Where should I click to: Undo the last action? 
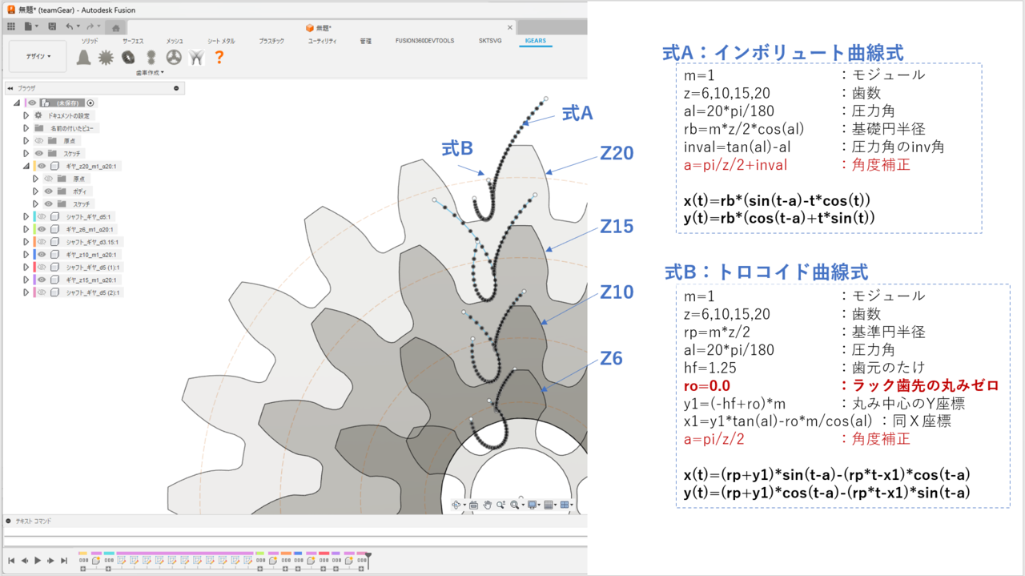70,26
